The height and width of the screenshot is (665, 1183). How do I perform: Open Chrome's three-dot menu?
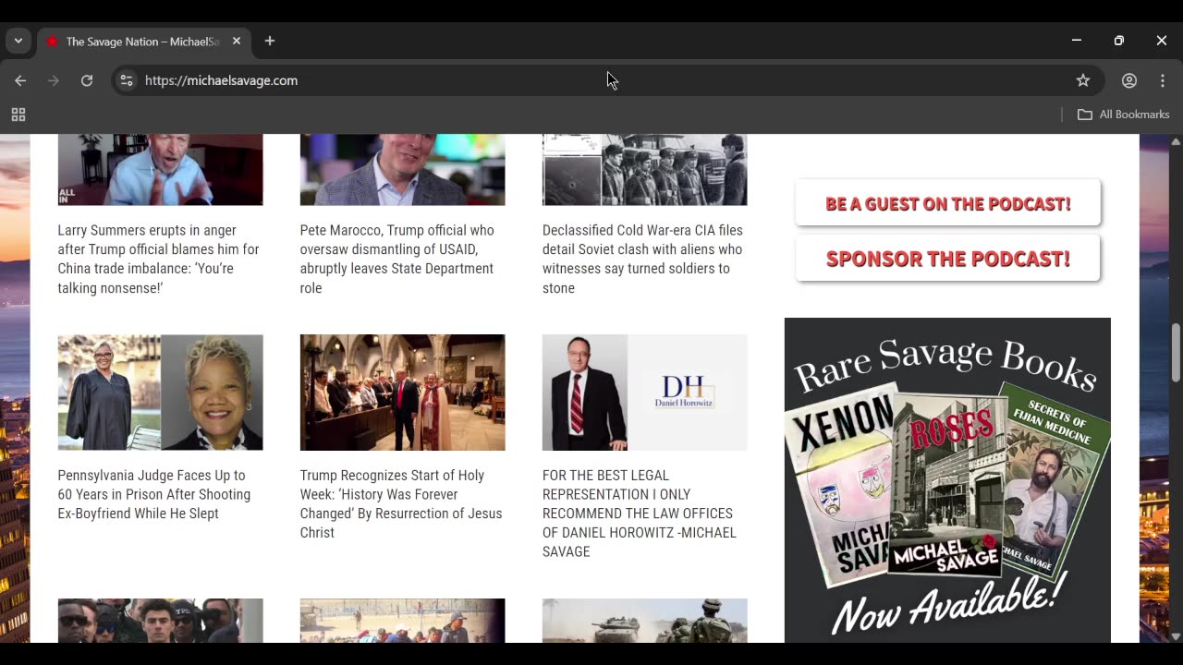1163,80
